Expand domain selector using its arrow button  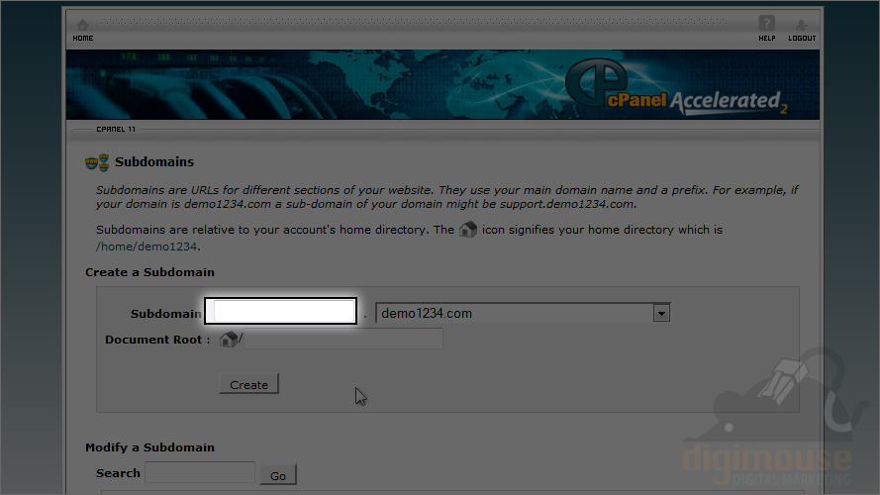tap(661, 313)
